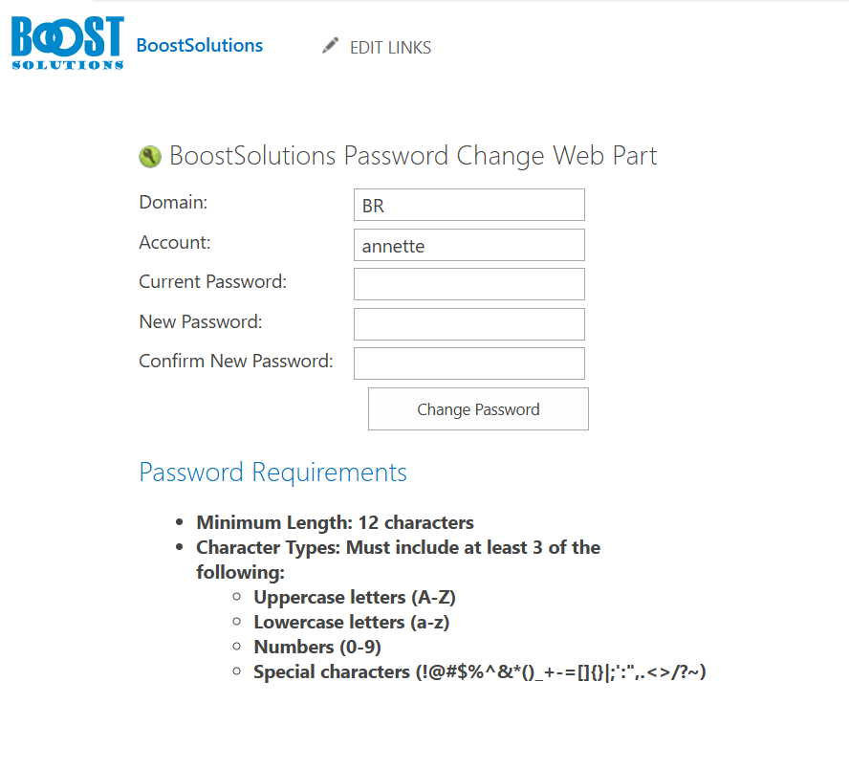This screenshot has height=770, width=849.
Task: Click the green key web part icon
Action: [x=150, y=157]
